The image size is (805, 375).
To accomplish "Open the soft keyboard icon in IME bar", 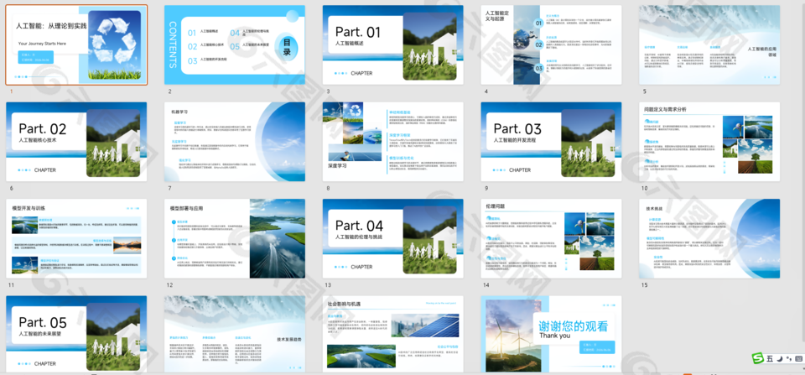I will coord(798,358).
